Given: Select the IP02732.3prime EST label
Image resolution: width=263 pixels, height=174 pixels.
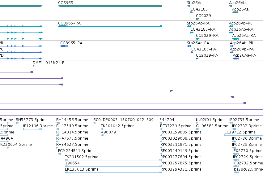Looking at the screenshot, I should pyautogui.click(x=247, y=126).
